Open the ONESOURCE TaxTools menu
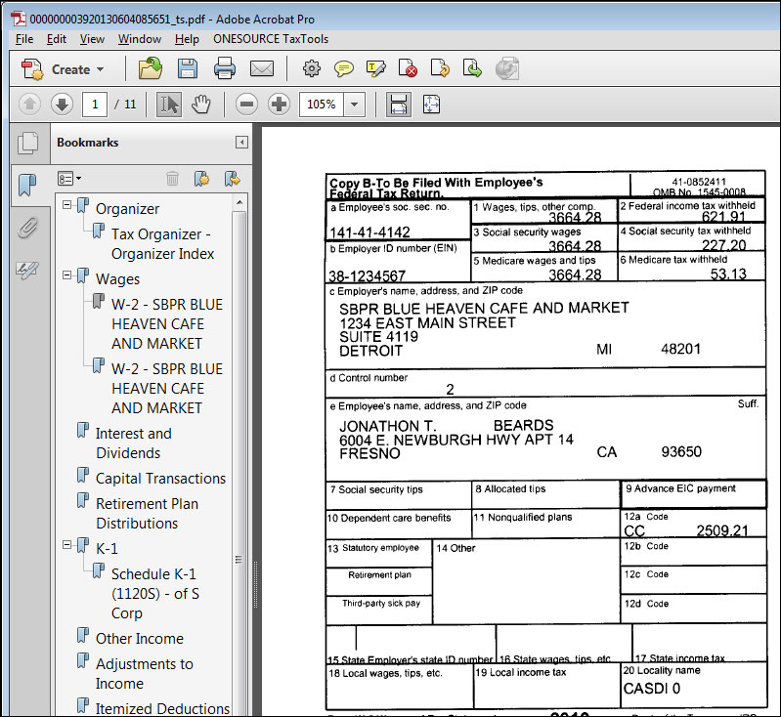781x717 pixels. click(x=270, y=39)
